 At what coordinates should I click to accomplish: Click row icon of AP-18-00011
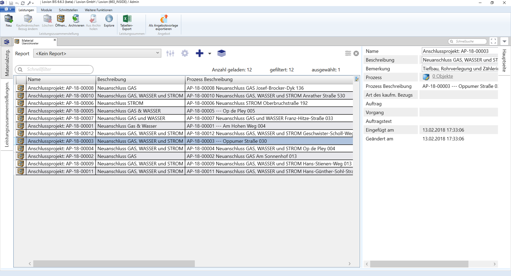tap(21, 171)
